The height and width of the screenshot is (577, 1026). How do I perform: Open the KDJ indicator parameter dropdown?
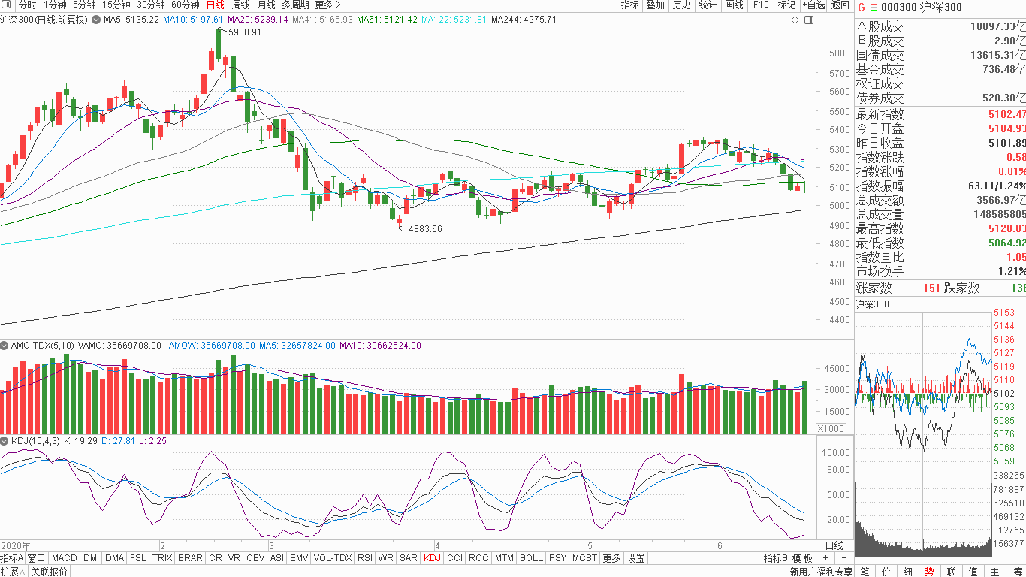coord(5,441)
